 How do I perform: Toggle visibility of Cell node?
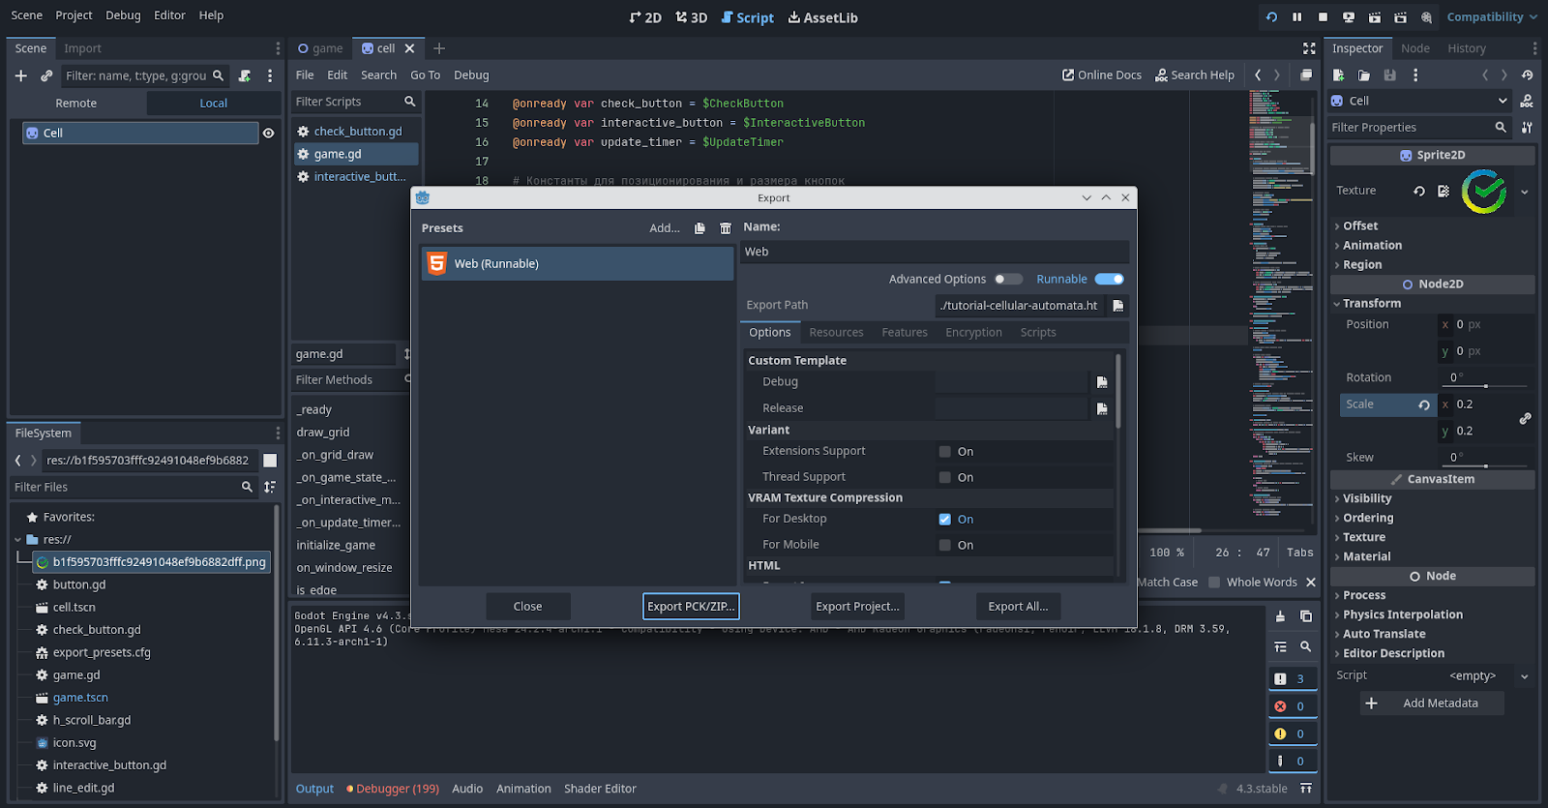[x=269, y=134]
